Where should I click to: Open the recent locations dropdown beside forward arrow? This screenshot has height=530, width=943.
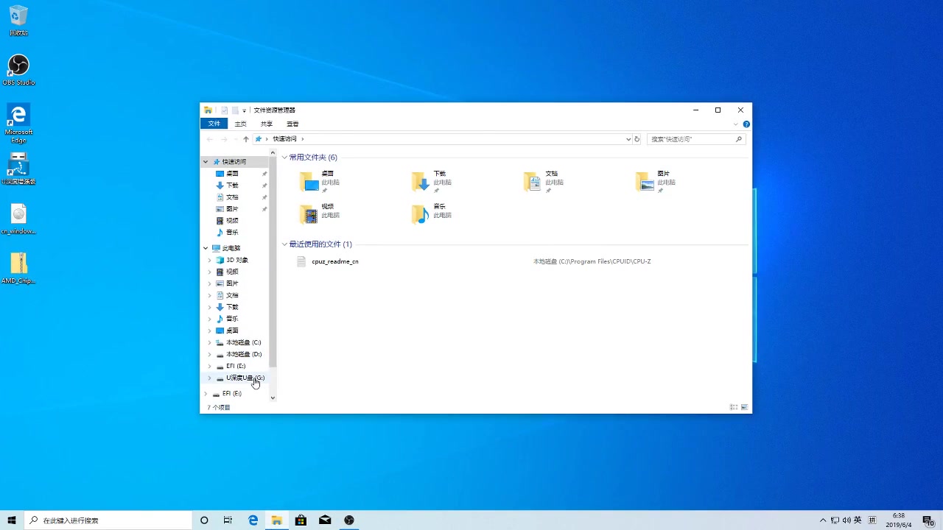point(236,139)
